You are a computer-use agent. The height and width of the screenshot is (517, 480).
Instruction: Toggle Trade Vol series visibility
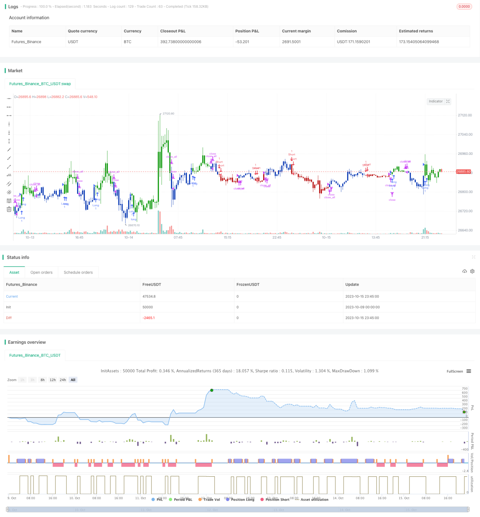pos(209,499)
